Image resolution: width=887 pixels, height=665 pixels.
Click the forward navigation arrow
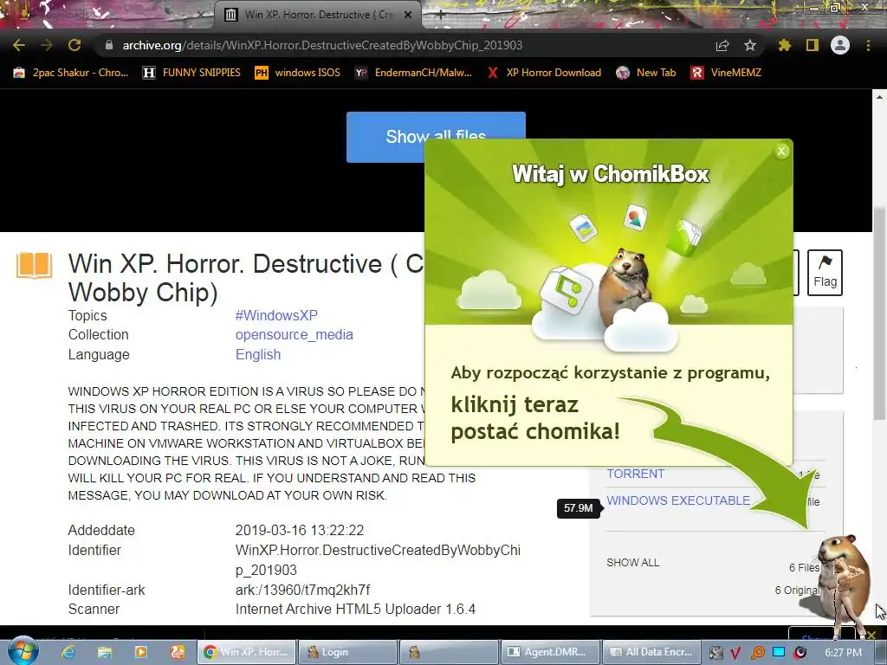click(x=47, y=45)
